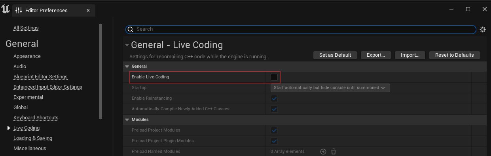Click the Startup setting label
491x156 pixels.
[139, 88]
